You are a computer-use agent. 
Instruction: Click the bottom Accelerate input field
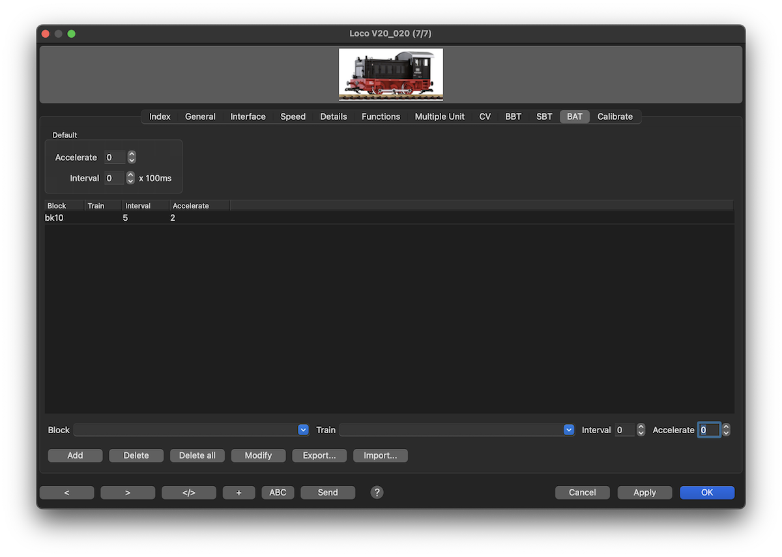[709, 430]
